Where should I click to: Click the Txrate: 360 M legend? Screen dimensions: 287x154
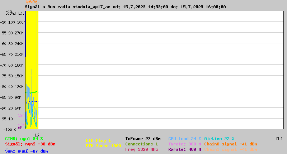(185, 144)
